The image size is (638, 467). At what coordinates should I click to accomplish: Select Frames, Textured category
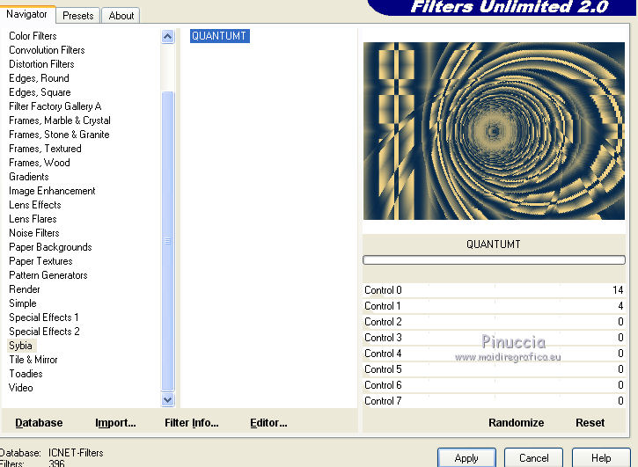click(45, 149)
